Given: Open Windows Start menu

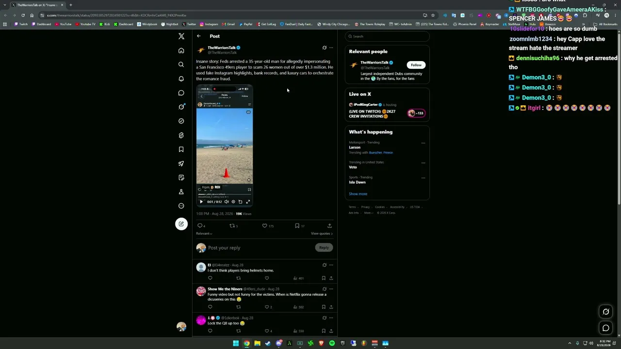Looking at the screenshot, I should pyautogui.click(x=236, y=343).
